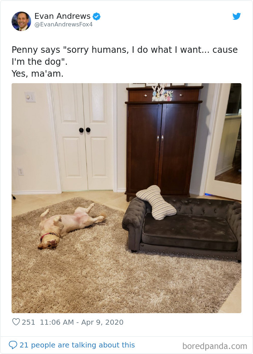Open Evan Andrews' profile avatar
253x354 pixels.
[21, 21]
